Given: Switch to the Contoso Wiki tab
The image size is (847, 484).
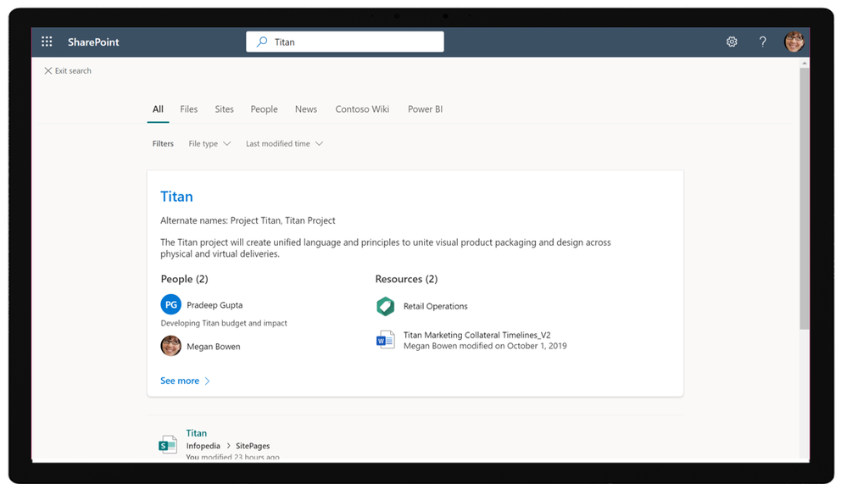Looking at the screenshot, I should tap(362, 109).
